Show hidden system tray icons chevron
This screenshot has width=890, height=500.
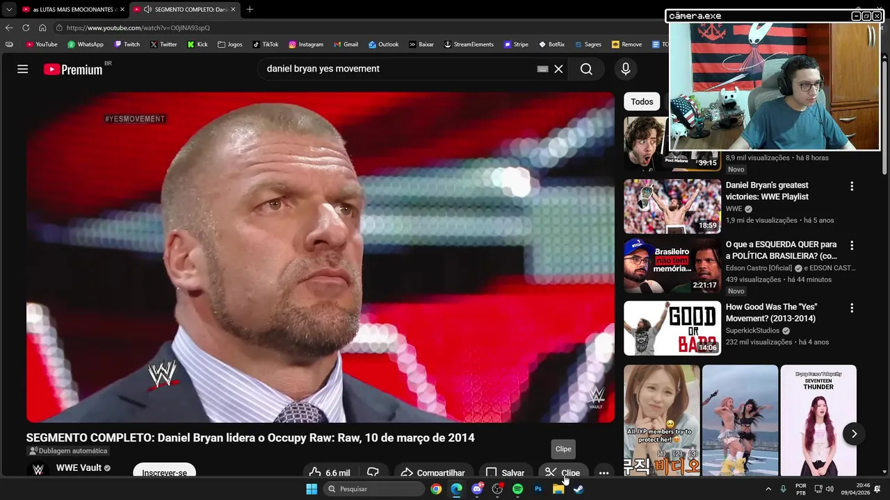(768, 489)
